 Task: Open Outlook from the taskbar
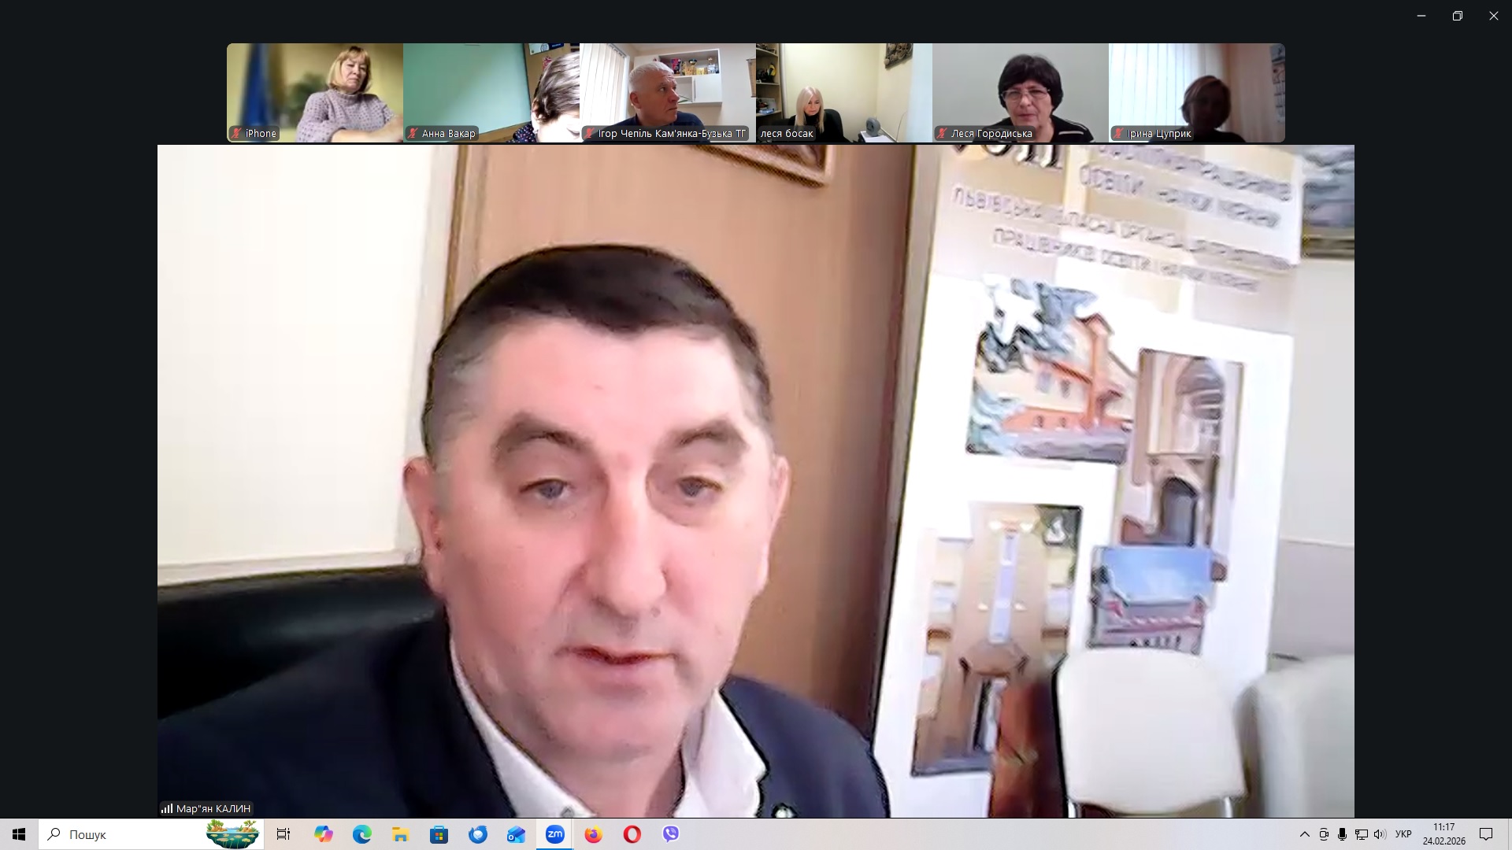tap(516, 834)
